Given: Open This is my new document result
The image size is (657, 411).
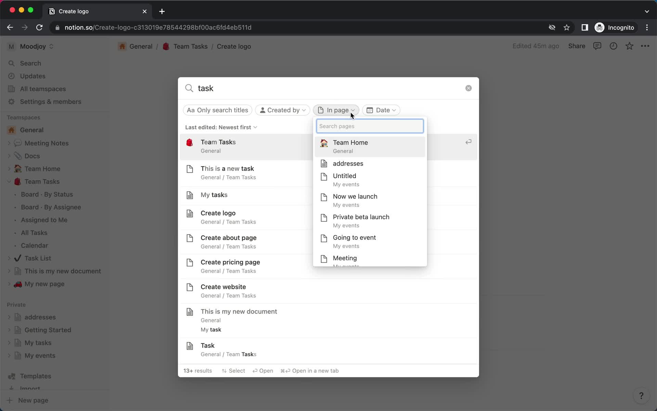Looking at the screenshot, I should (x=328, y=320).
